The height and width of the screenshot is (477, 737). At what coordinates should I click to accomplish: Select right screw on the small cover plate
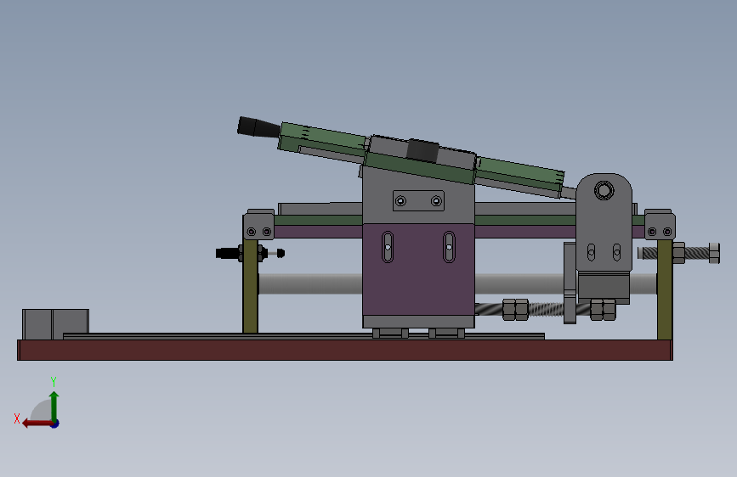tap(436, 201)
